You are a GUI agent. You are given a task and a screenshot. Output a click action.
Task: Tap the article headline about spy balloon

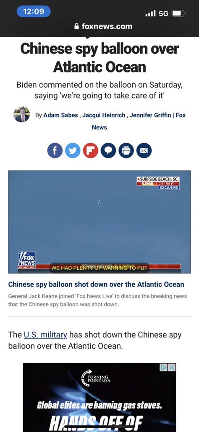(99, 58)
